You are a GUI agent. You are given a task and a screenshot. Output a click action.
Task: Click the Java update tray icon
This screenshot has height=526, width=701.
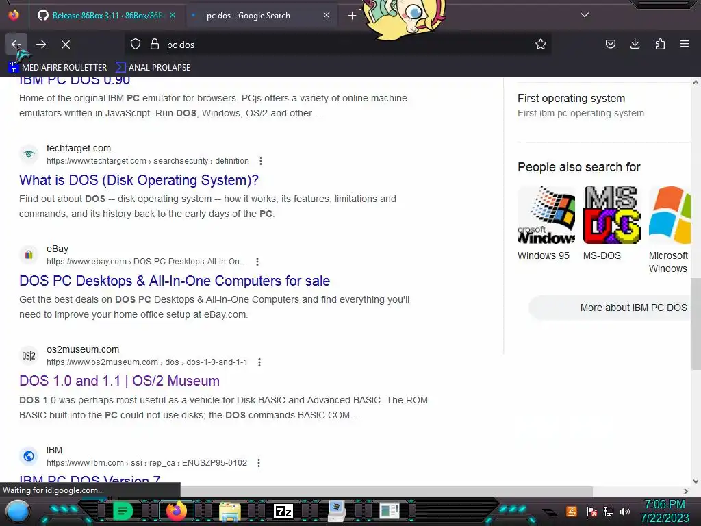pyautogui.click(x=572, y=511)
